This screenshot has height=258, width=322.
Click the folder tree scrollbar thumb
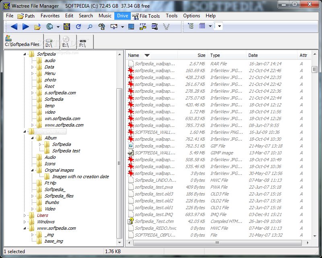[x=119, y=163]
